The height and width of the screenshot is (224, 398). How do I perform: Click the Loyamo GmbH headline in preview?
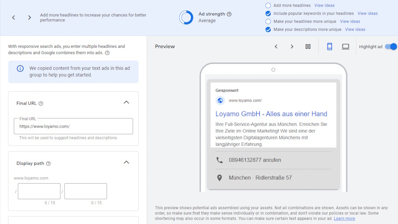pyautogui.click(x=271, y=114)
